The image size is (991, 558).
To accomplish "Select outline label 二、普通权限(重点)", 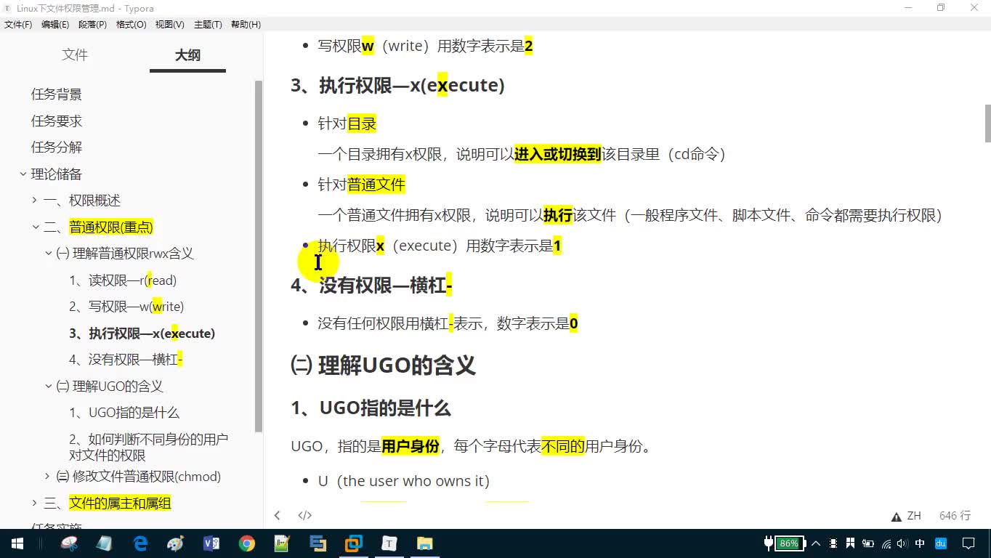I will point(98,227).
